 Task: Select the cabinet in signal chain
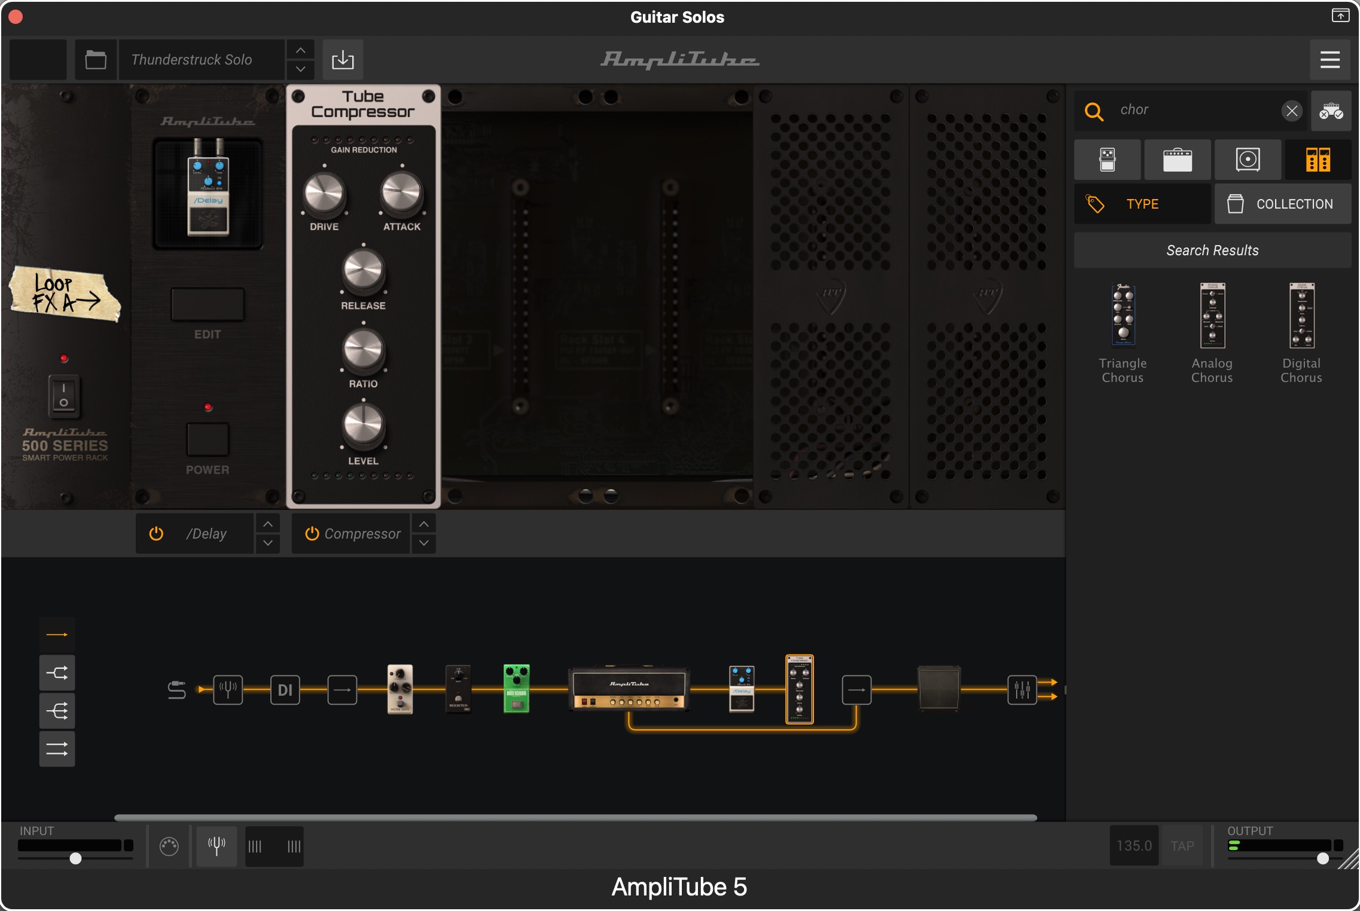pos(940,689)
